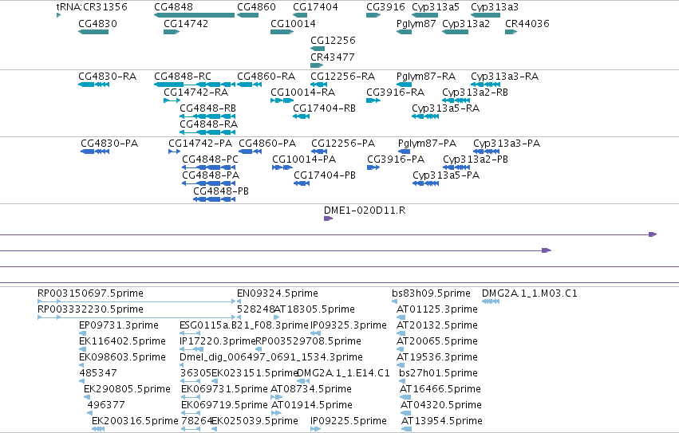Select the Cyp313a3-PA protein feature

pos(486,152)
